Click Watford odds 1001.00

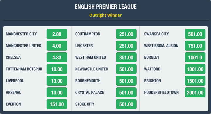click(195, 69)
